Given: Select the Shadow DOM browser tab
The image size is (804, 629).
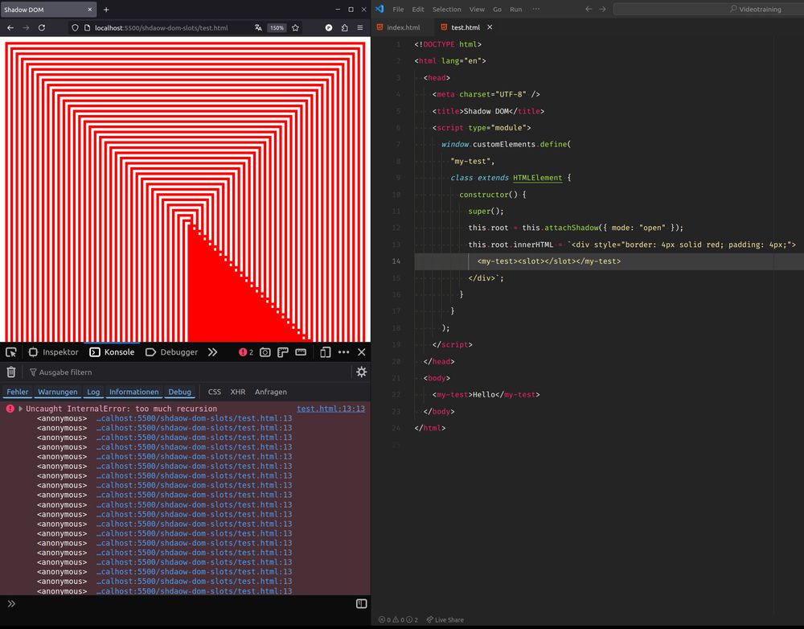Looking at the screenshot, I should pyautogui.click(x=48, y=9).
